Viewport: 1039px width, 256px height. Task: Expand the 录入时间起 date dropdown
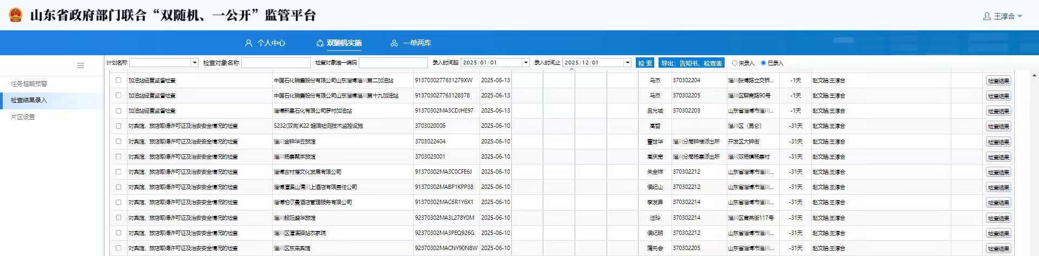[x=525, y=63]
